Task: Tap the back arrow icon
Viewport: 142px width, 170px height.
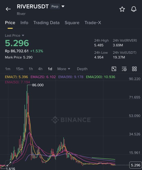Action: click(x=8, y=9)
